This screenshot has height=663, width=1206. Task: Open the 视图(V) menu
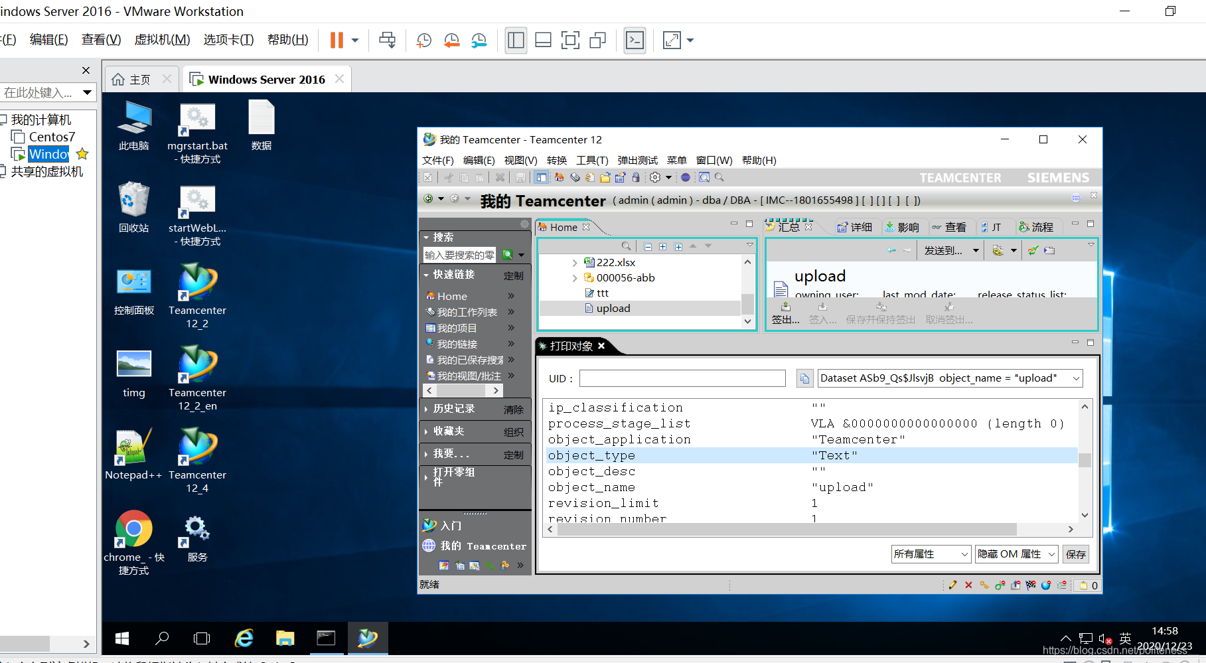[520, 160]
